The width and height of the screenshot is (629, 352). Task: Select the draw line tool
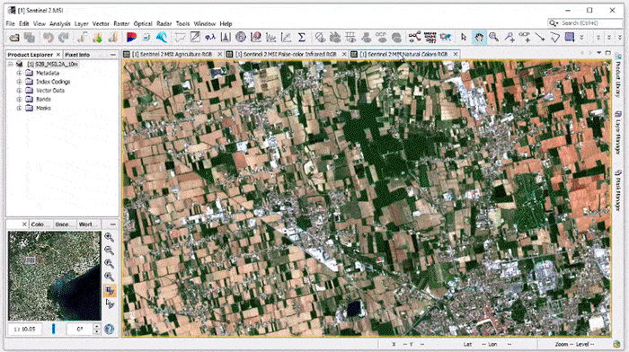click(x=540, y=38)
